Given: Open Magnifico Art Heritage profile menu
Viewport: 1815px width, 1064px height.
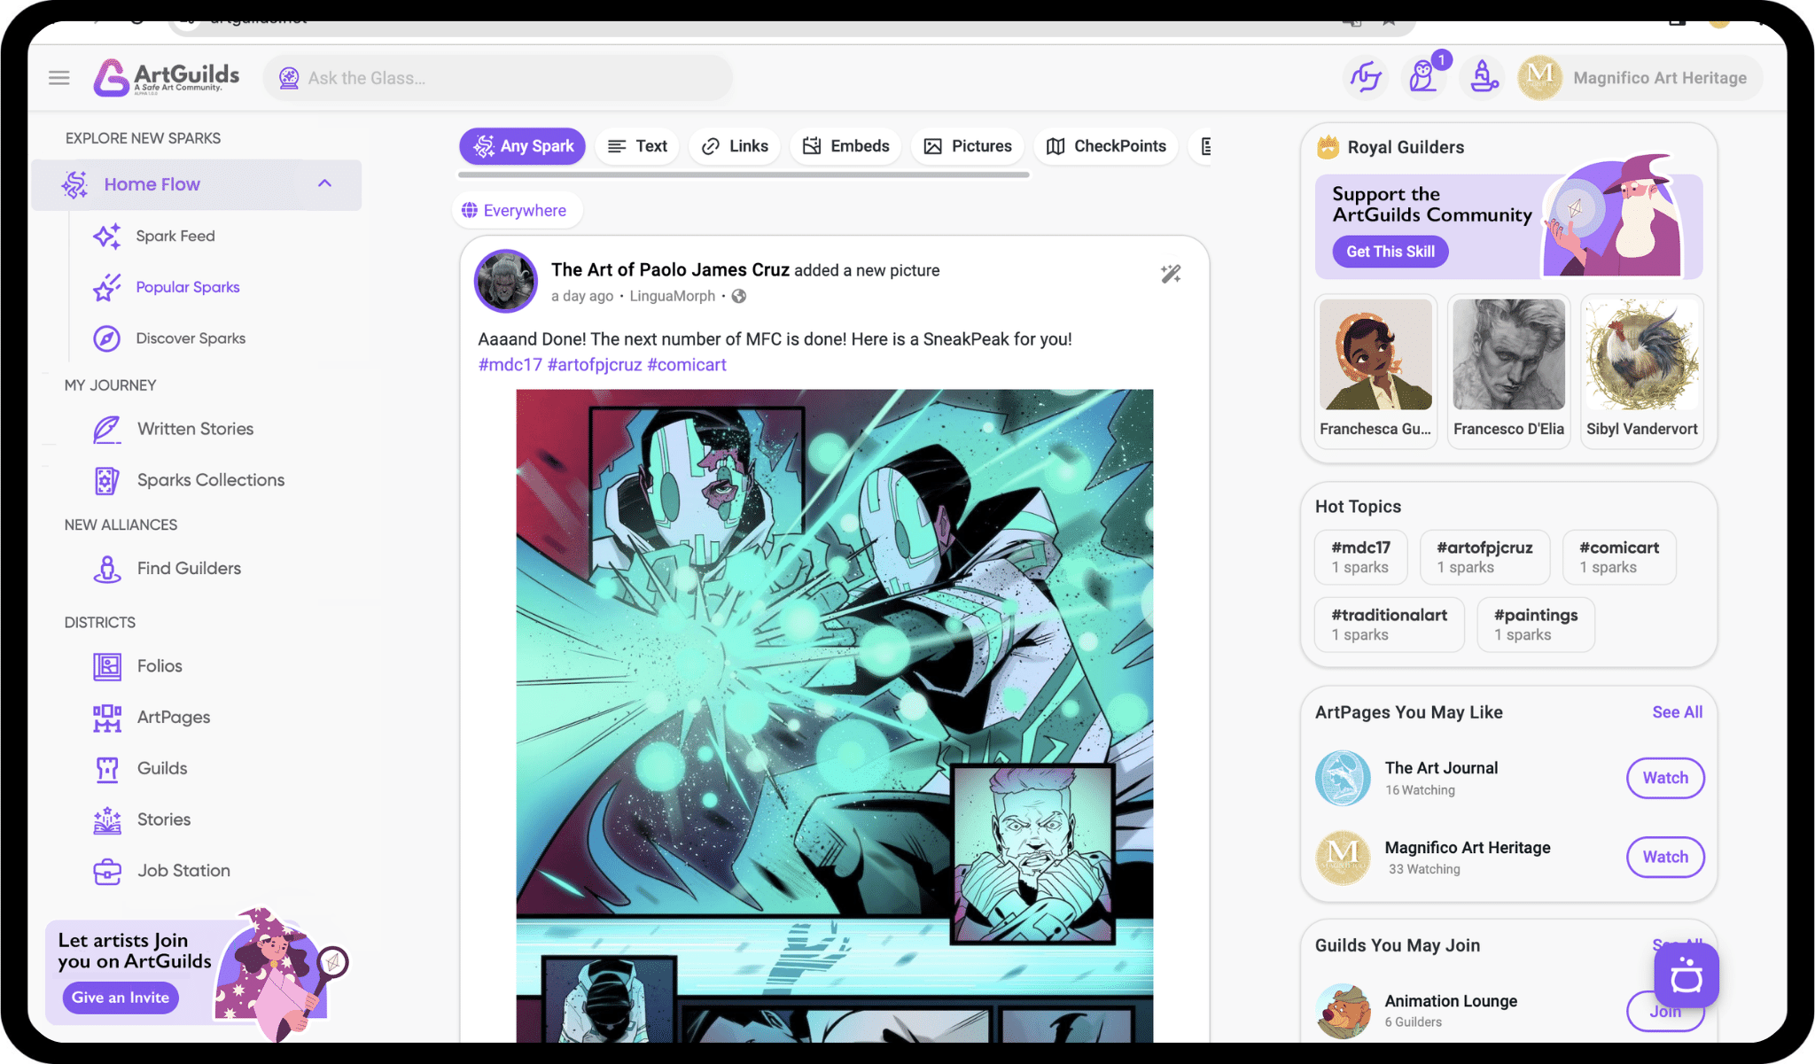Looking at the screenshot, I should click(x=1640, y=78).
